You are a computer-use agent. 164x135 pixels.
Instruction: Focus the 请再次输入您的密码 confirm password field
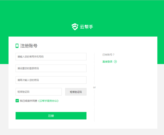point(51,80)
